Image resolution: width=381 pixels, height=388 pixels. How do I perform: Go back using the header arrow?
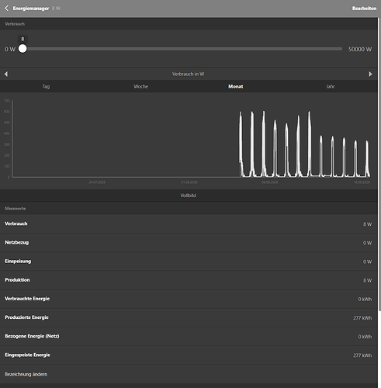pos(7,9)
